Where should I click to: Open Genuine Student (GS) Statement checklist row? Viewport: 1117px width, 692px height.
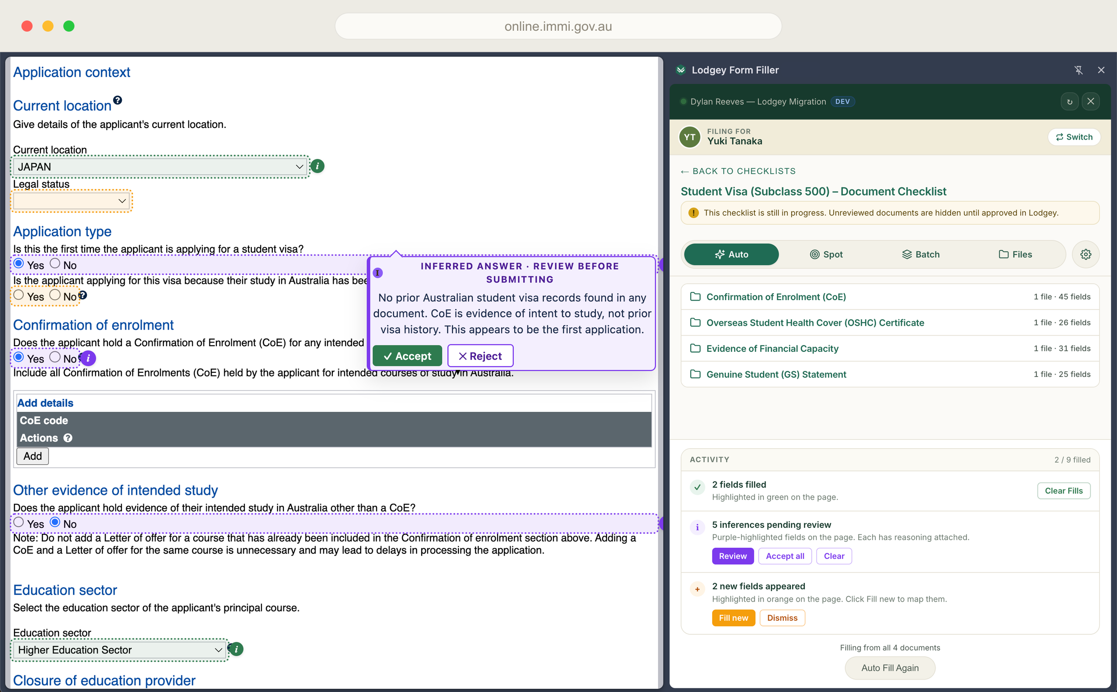coord(890,374)
